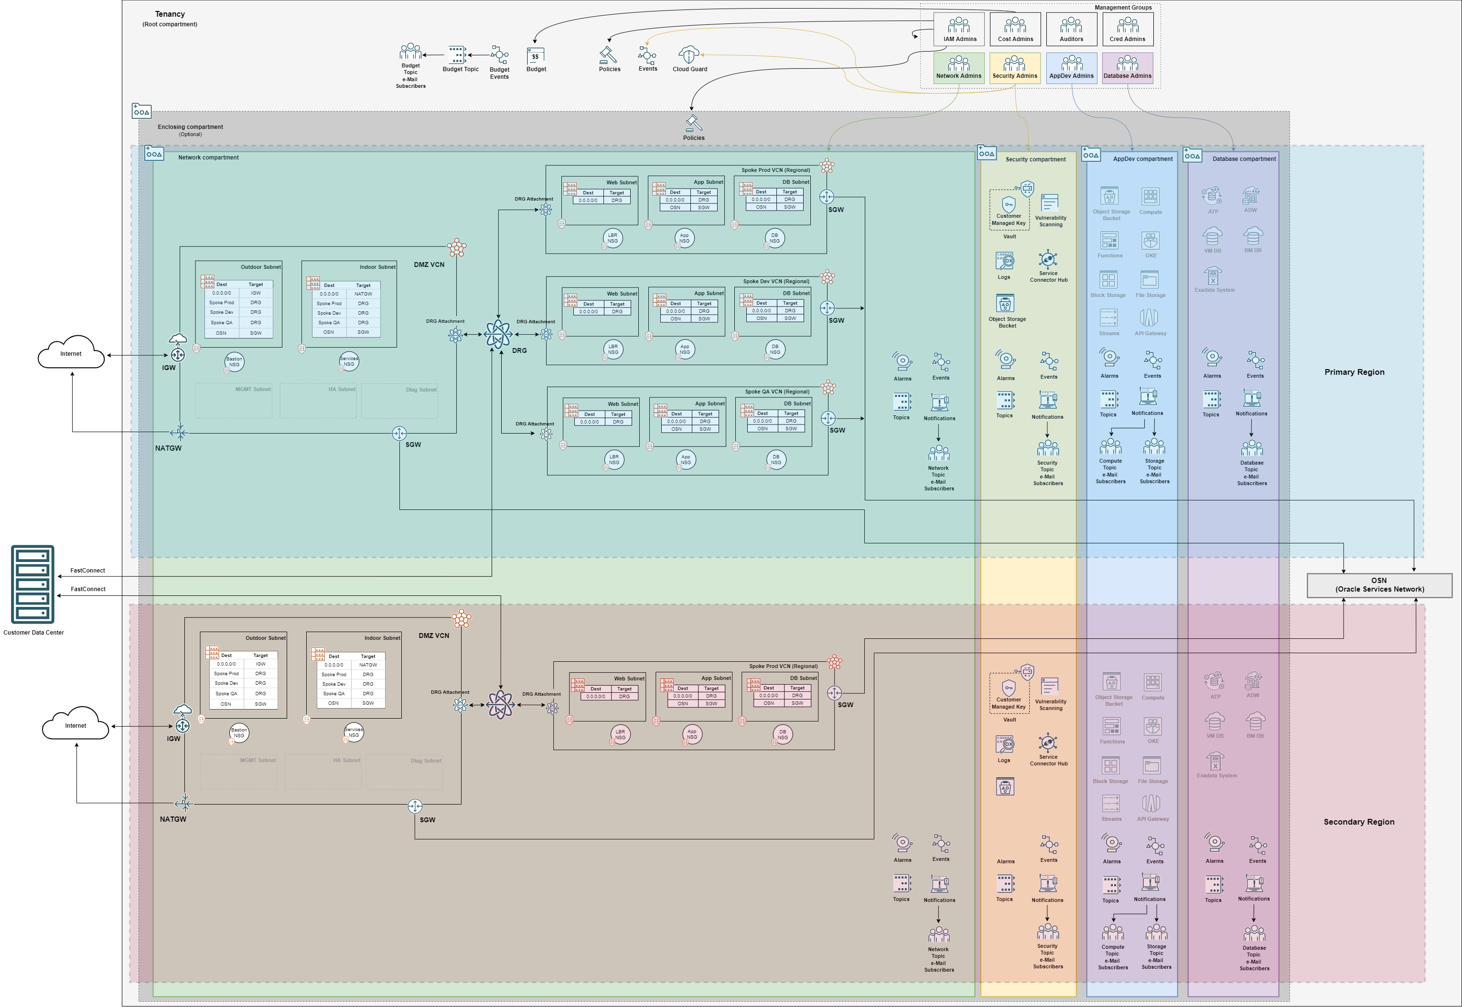1462x1007 pixels.
Task: Click Budget Topic e-Mail Subscribers icon
Action: point(410,51)
